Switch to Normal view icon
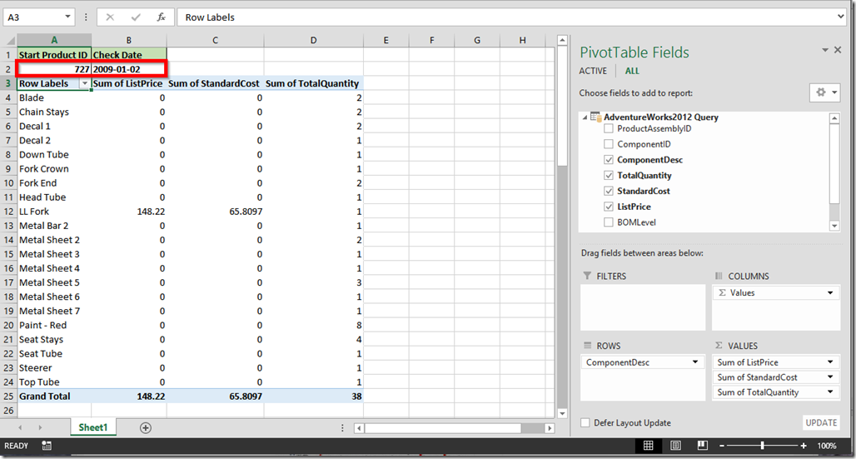 coord(648,446)
